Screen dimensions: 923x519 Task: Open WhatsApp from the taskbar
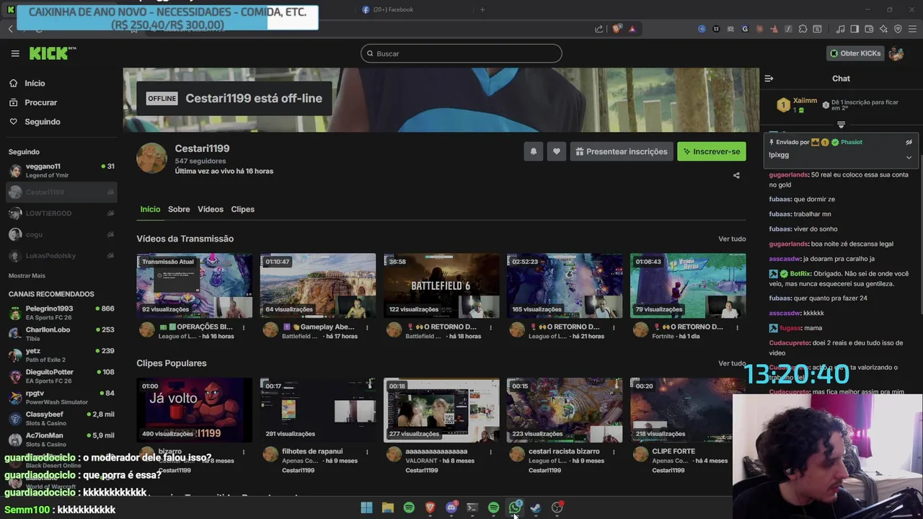(x=515, y=507)
